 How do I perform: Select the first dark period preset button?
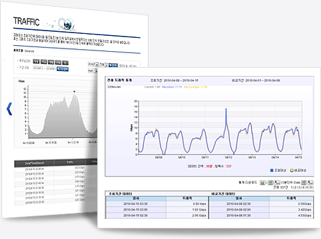(36, 61)
